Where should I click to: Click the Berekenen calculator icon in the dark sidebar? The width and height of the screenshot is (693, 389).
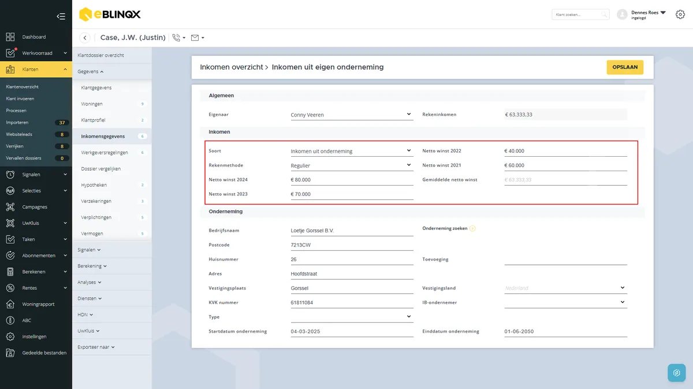tap(10, 271)
